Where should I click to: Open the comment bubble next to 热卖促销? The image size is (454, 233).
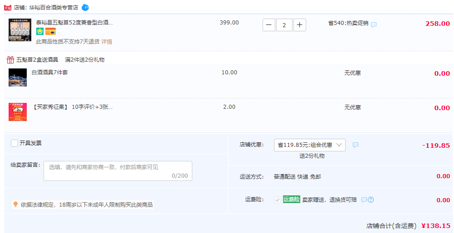pos(374,24)
